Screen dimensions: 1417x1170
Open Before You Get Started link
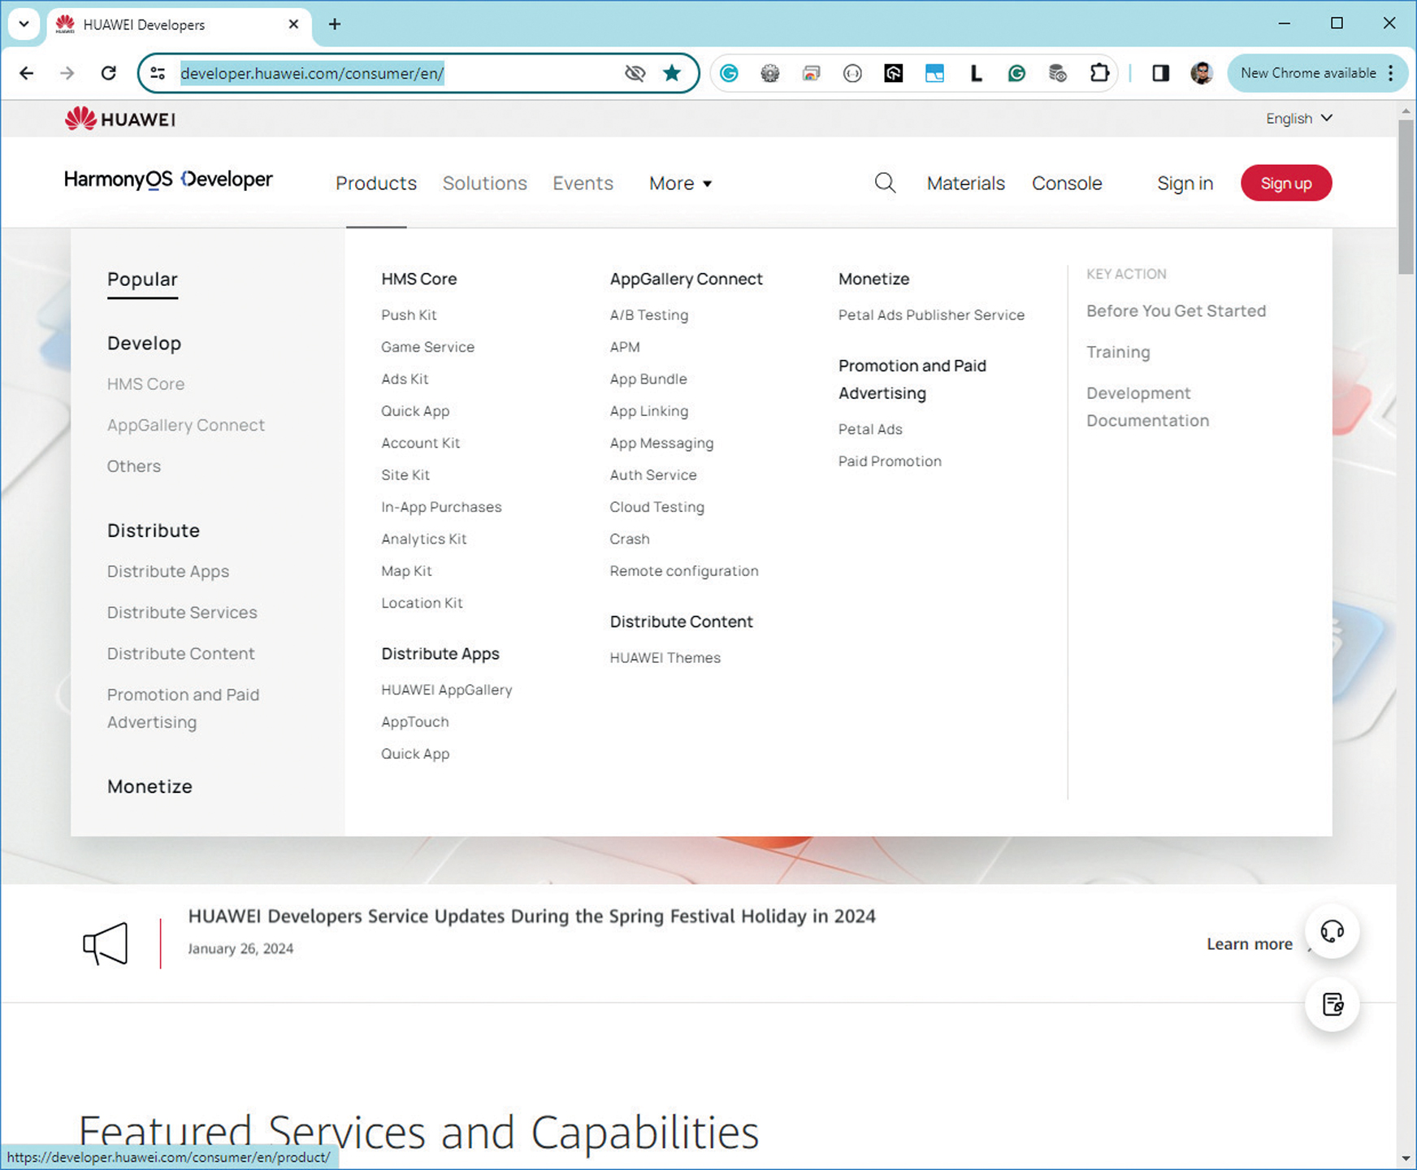click(1176, 310)
